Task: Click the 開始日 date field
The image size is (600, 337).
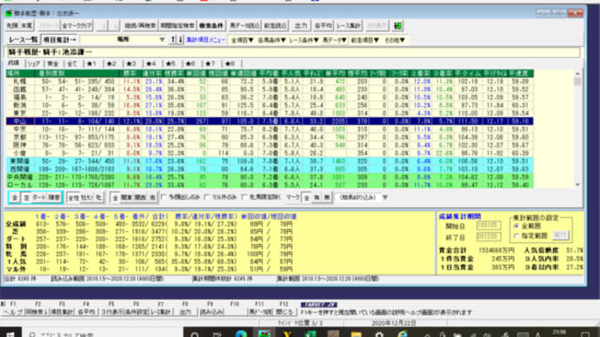Action: (x=489, y=226)
